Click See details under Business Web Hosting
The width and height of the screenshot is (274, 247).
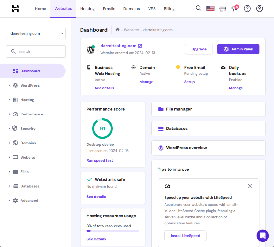click(104, 88)
